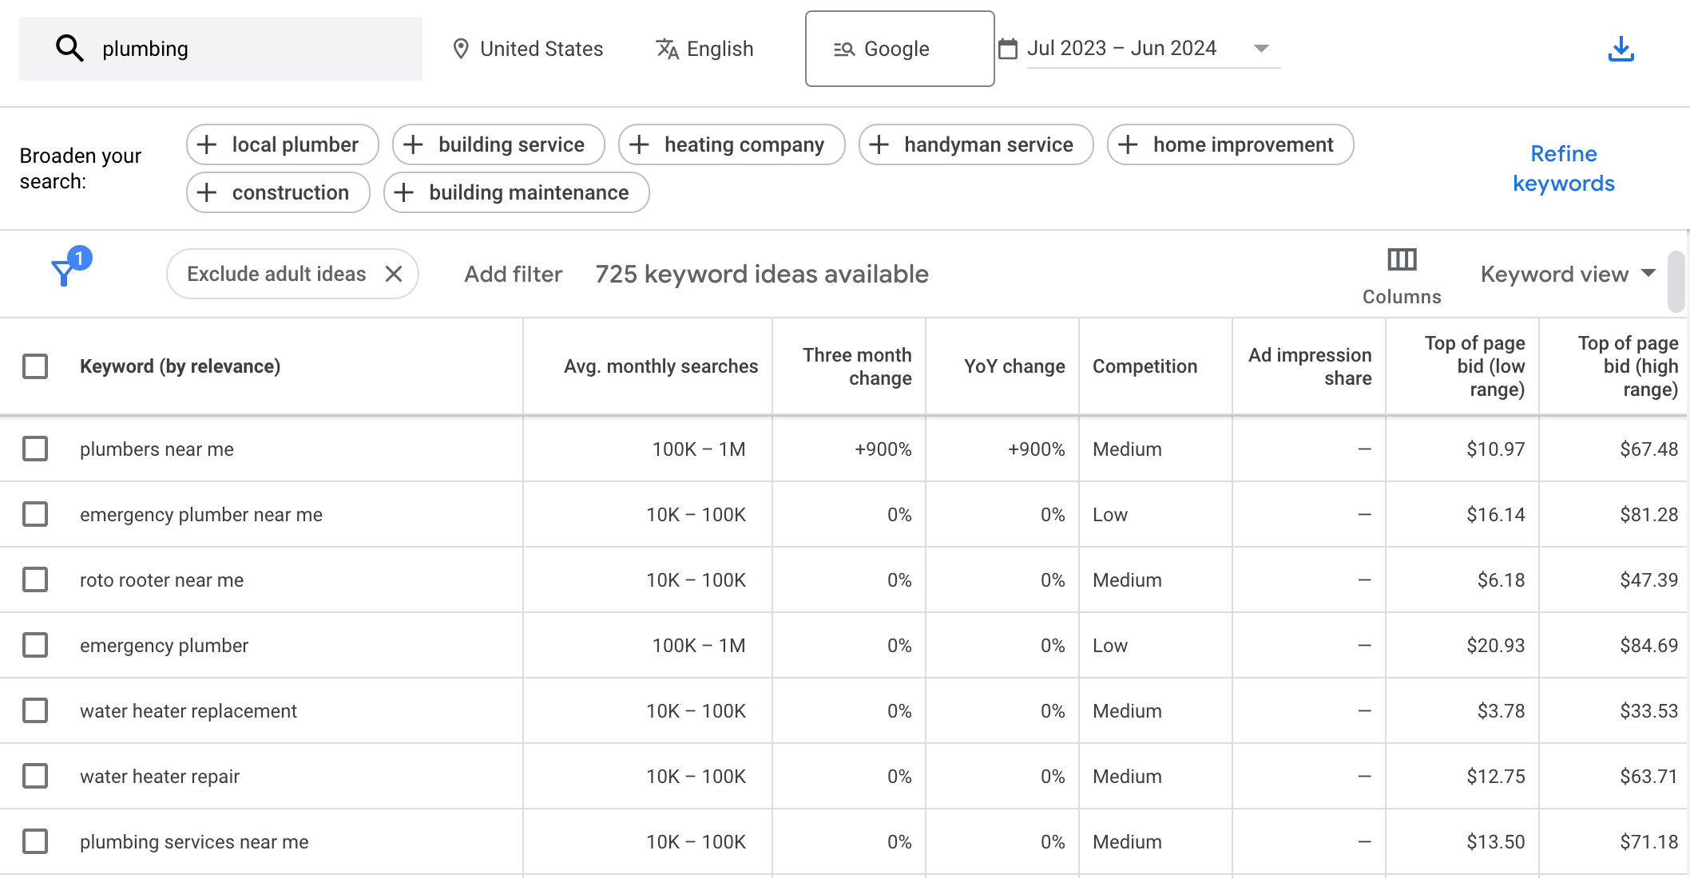
Task: Add 'home improvement' suggestion chip
Action: point(1230,144)
